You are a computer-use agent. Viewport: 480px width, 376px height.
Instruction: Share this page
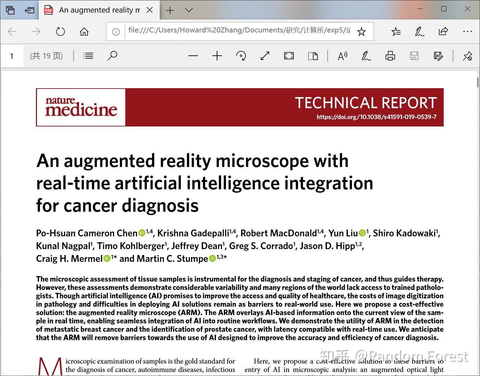pyautogui.click(x=443, y=32)
